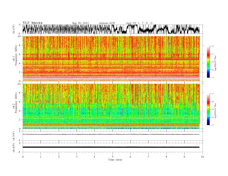Click the ch.1 colorbar "log(PSD)(V²/Hz)" label

pos(216,63)
